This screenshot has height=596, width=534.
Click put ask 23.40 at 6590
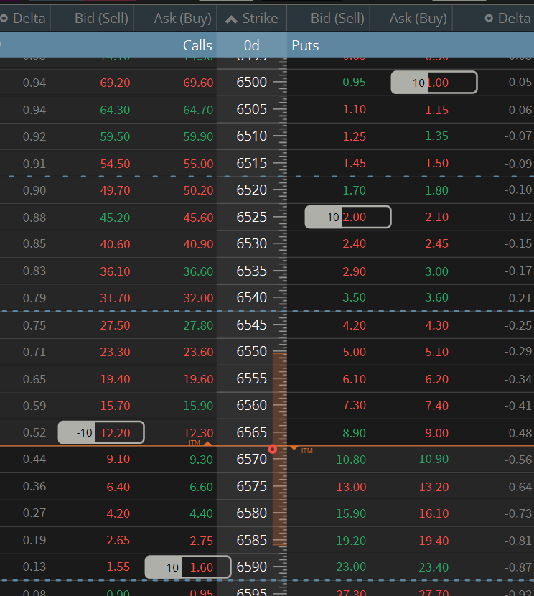[434, 567]
